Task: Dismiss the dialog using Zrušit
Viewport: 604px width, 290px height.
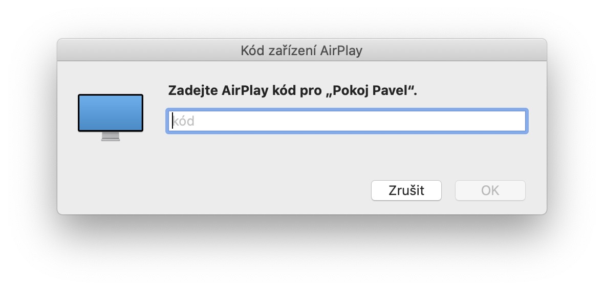Action: coord(406,190)
